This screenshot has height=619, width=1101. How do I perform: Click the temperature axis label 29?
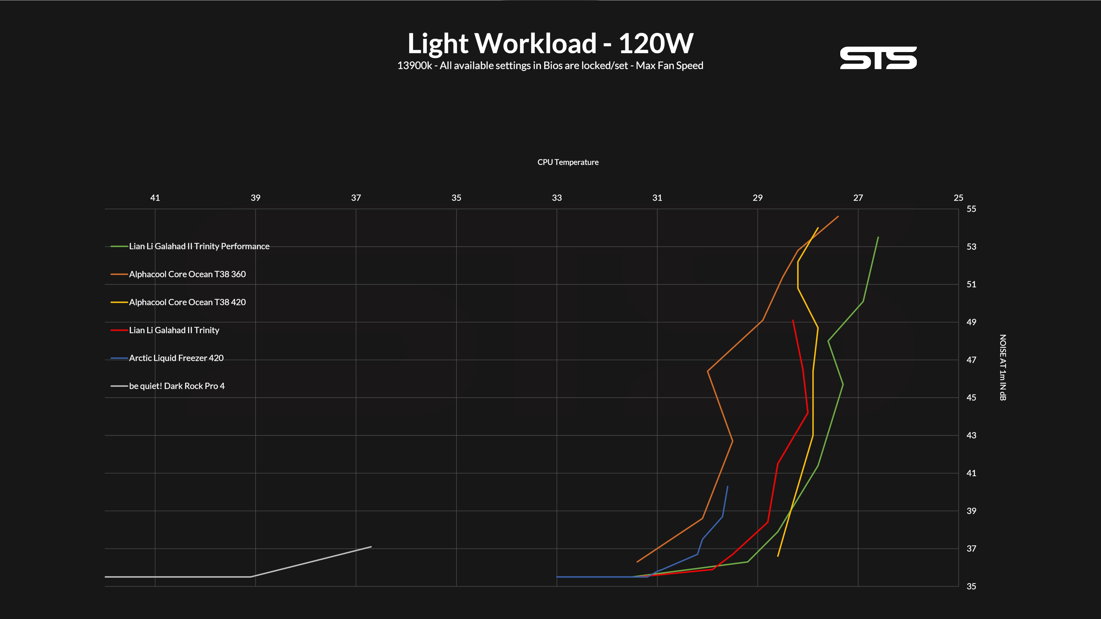tap(757, 198)
